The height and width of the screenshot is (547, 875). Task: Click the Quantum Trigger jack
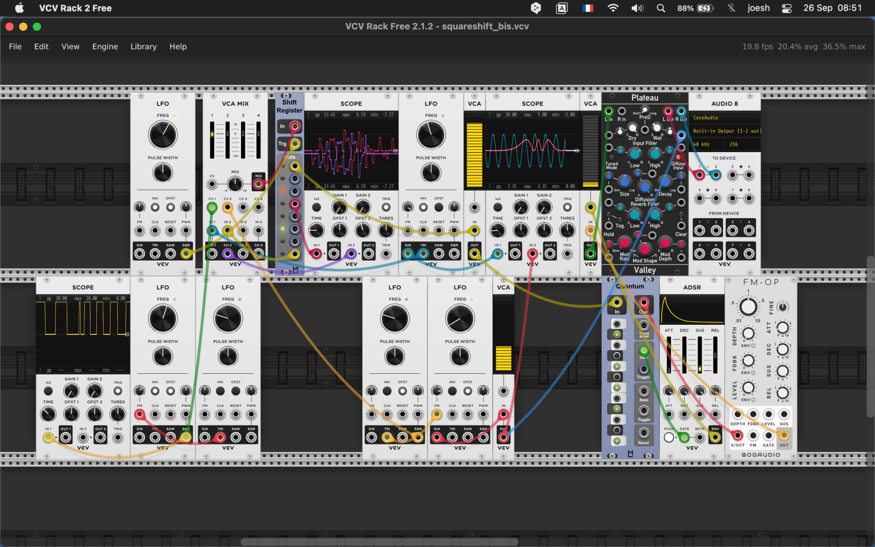[644, 369]
